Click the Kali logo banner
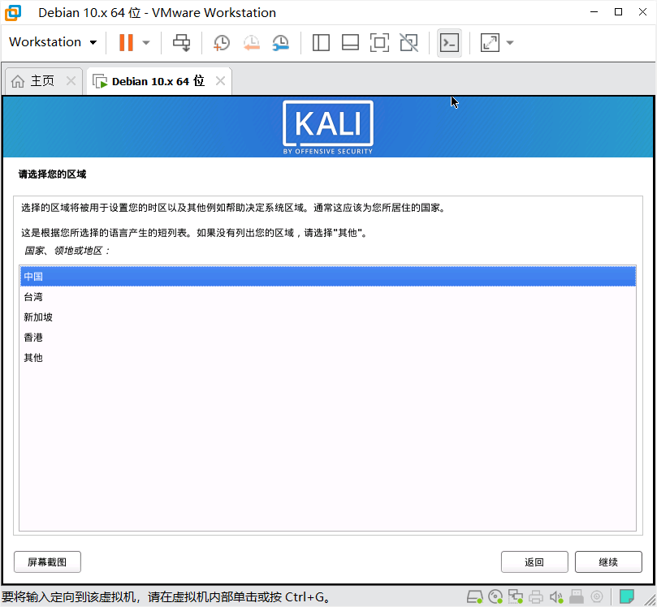The height and width of the screenshot is (607, 657). tap(327, 127)
